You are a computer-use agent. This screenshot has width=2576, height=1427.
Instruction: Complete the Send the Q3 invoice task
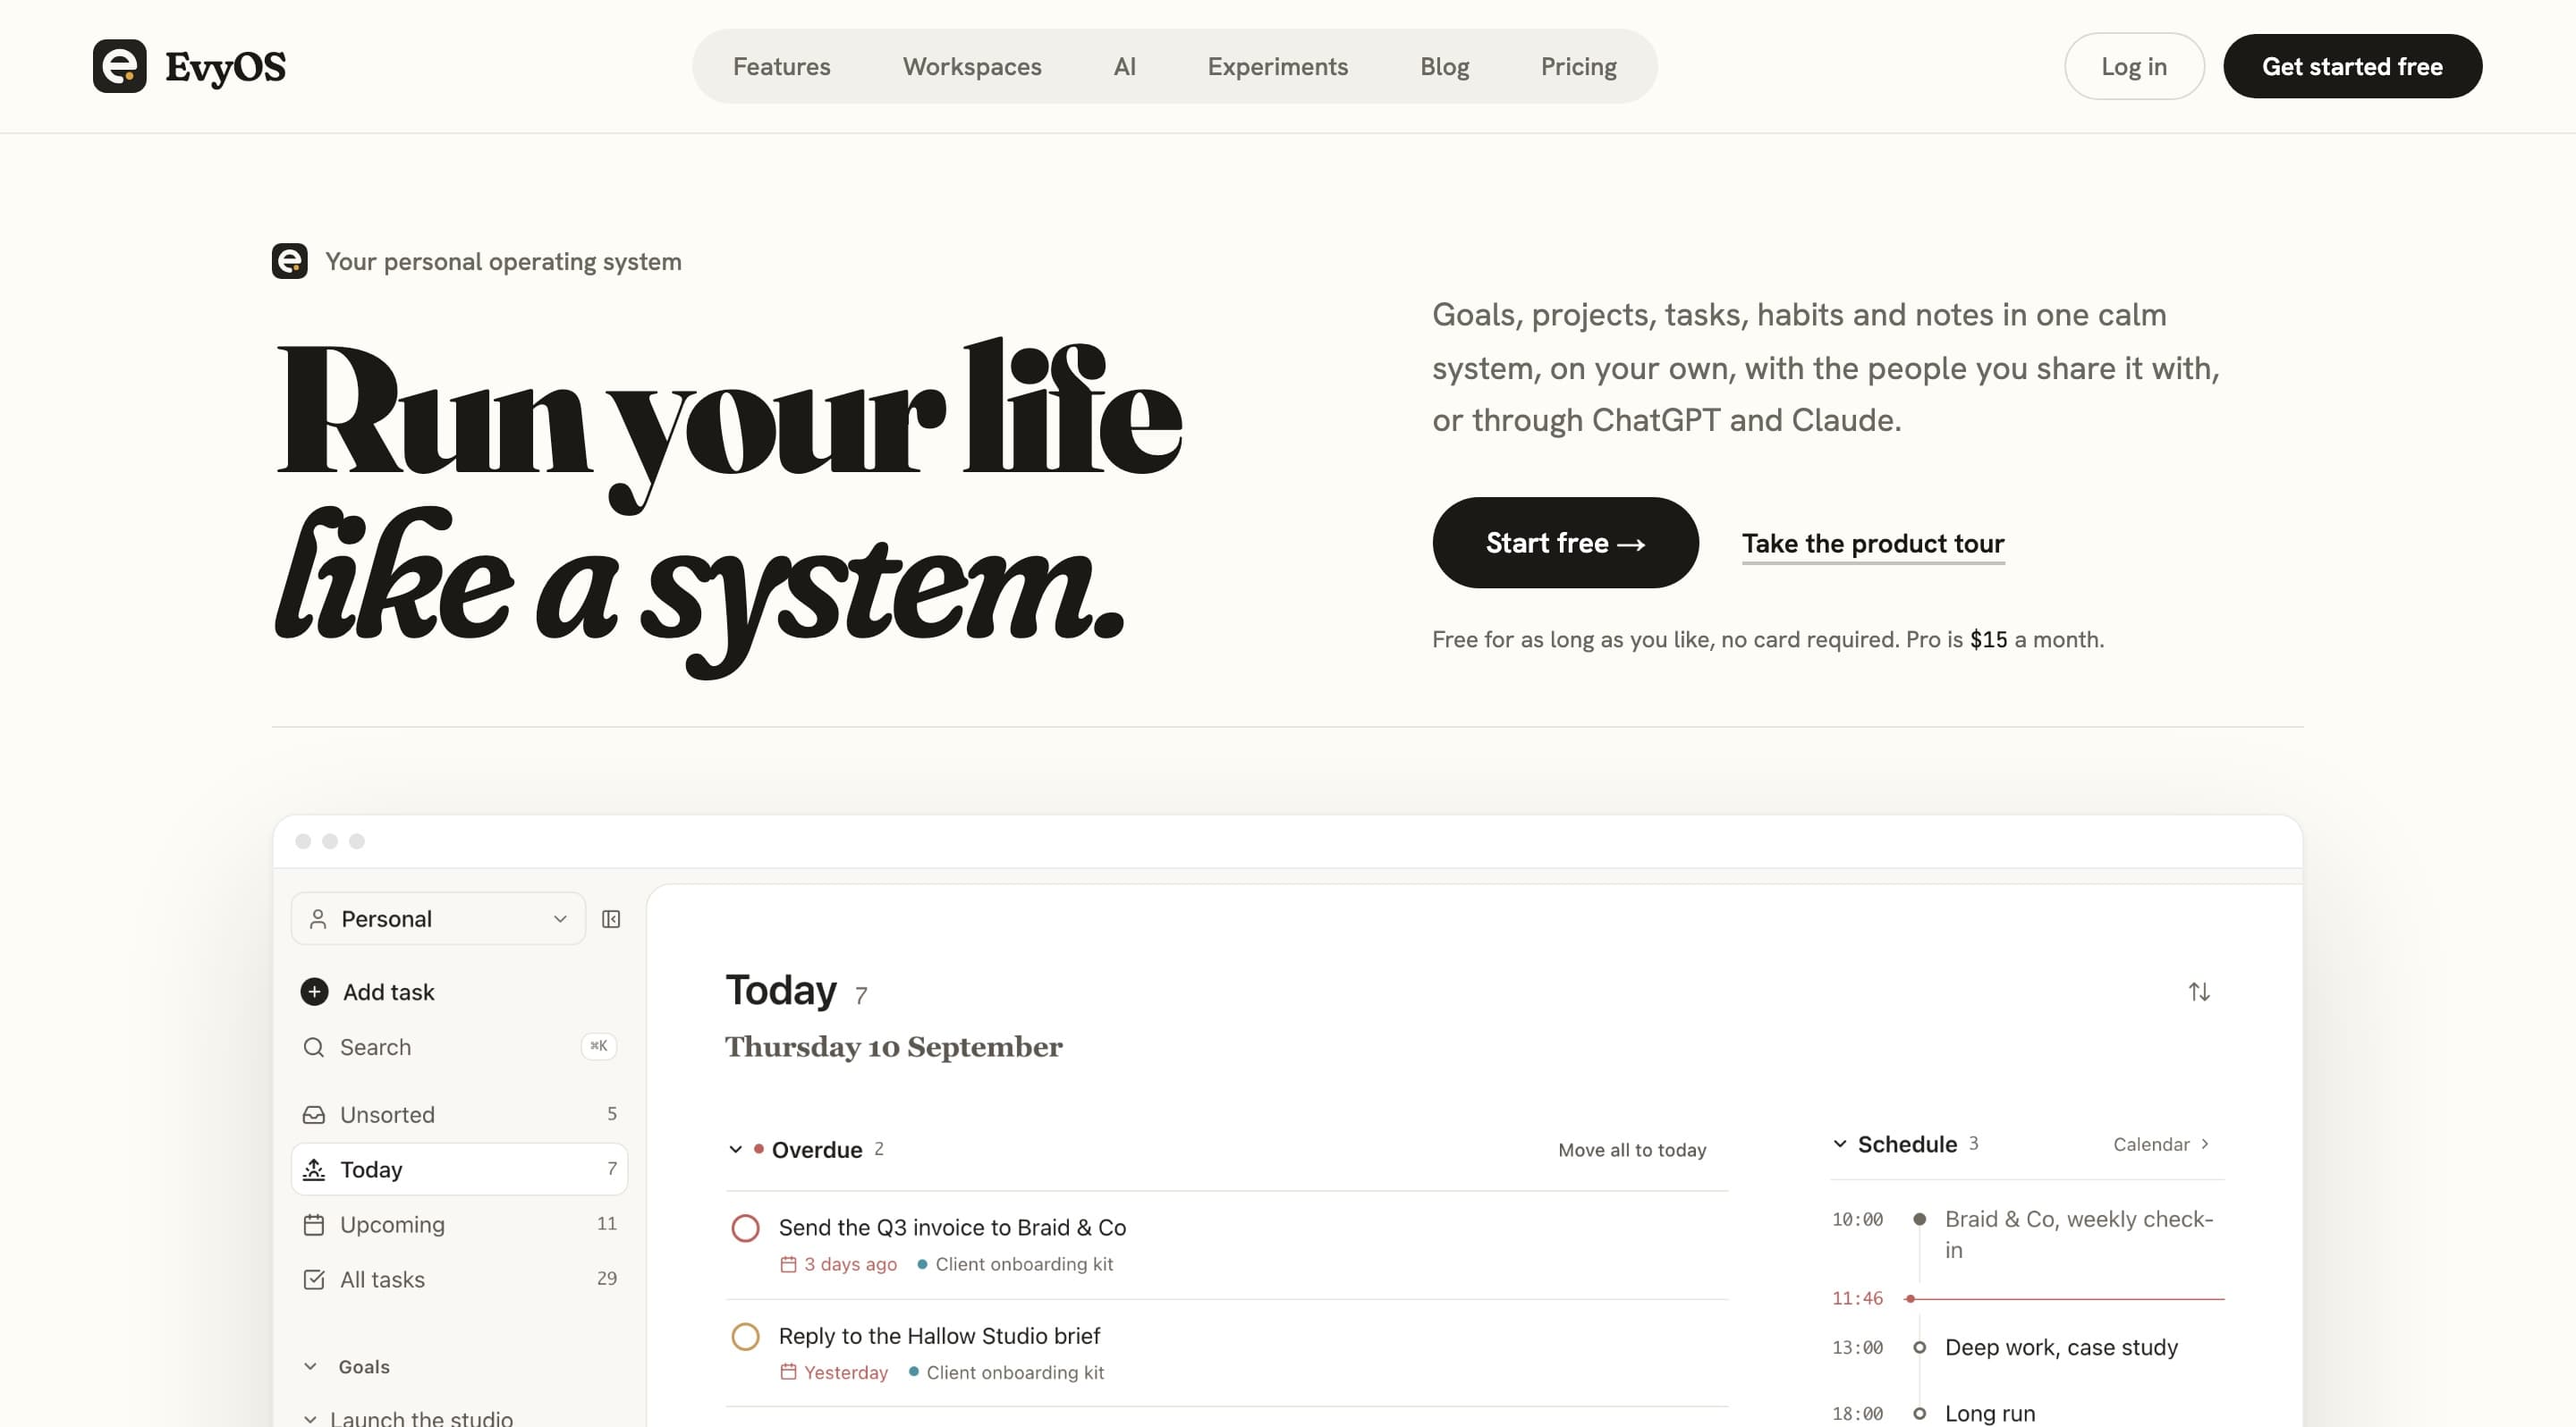745,1229
